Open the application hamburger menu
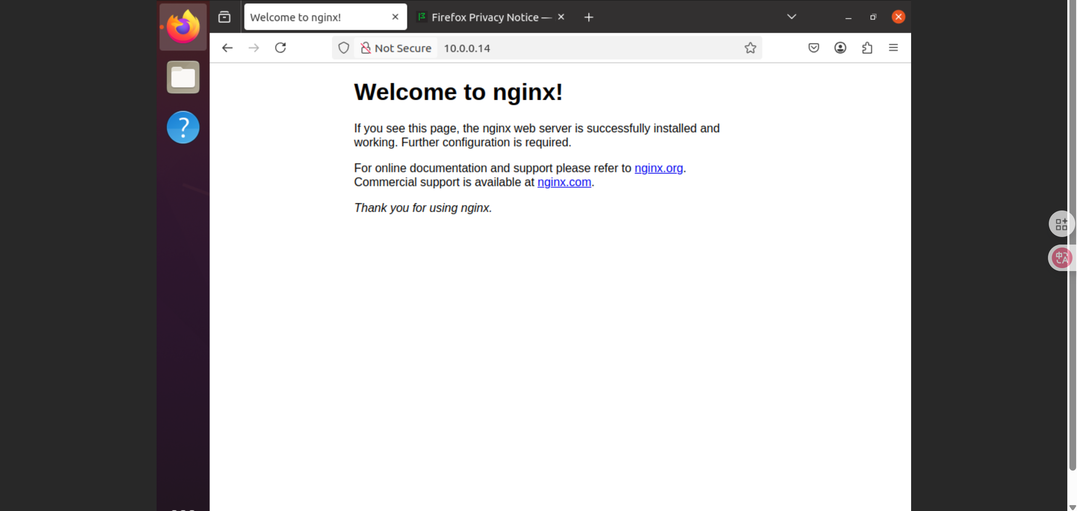This screenshot has width=1077, height=511. click(893, 48)
